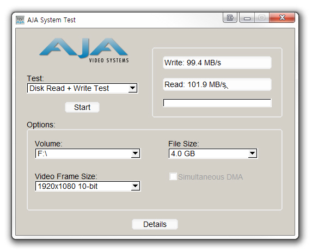Open the Details view
Viewport: 312px width, 252px height.
point(155,224)
